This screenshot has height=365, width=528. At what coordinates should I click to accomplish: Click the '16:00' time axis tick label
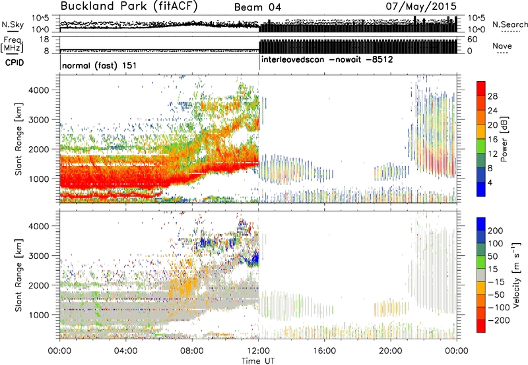tap(324, 351)
